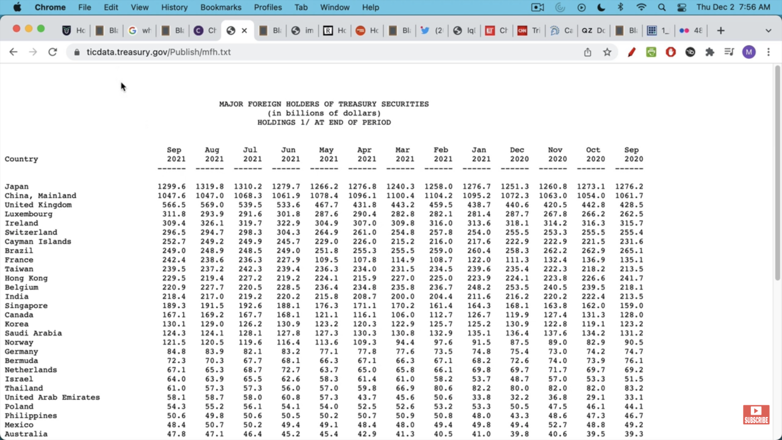Click the 'China, Mainland' row label
This screenshot has width=782, height=440.
pos(41,196)
